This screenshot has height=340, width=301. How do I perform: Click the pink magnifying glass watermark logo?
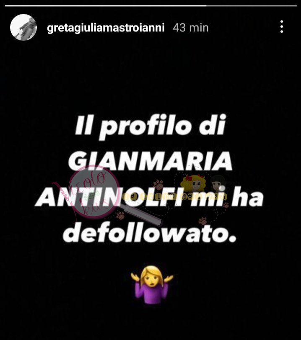click(96, 192)
